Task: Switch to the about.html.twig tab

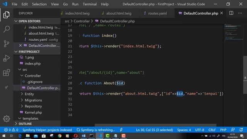Action: click(118, 13)
